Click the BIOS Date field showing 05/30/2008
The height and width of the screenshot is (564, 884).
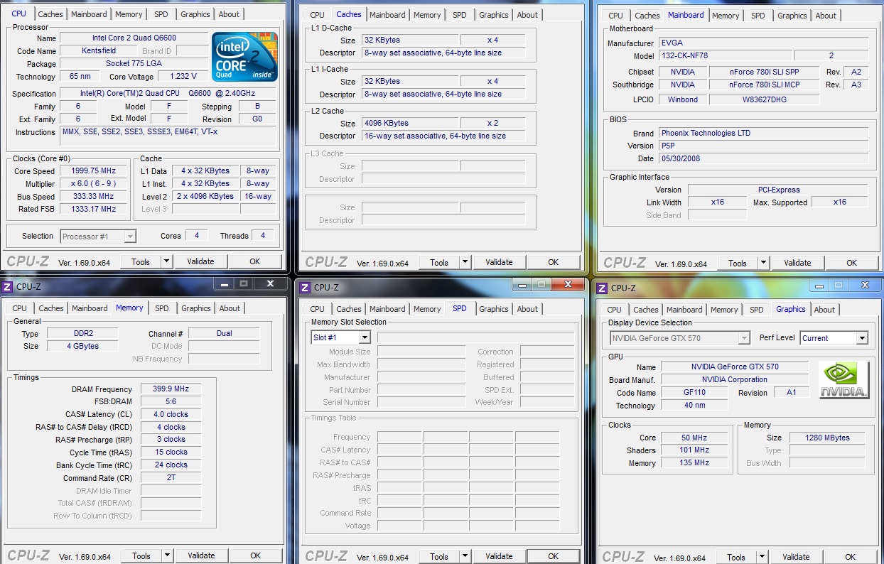pos(763,158)
